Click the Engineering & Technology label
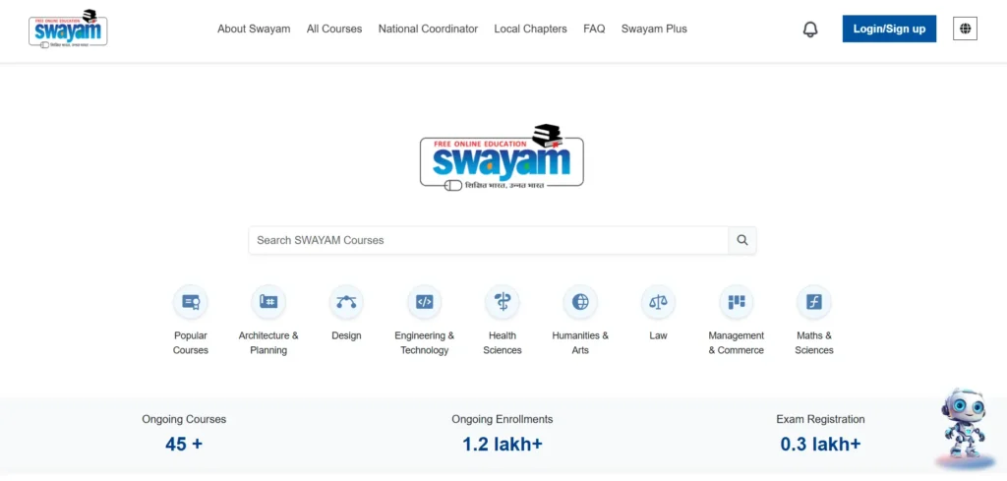 (425, 343)
